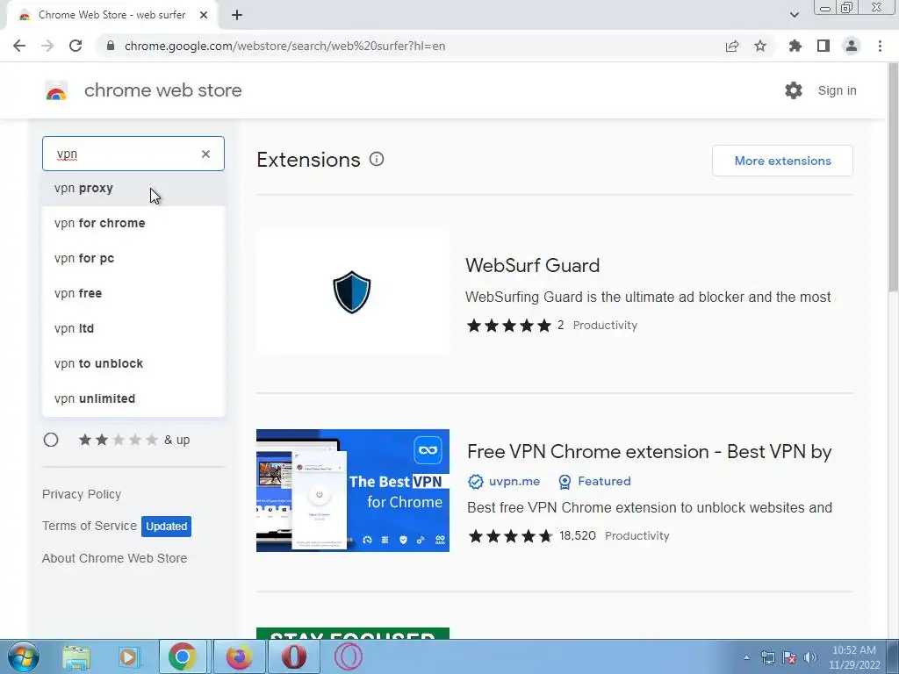Viewport: 899px width, 674px height.
Task: Choose the 'vpn free' suggestion
Action: click(x=133, y=293)
